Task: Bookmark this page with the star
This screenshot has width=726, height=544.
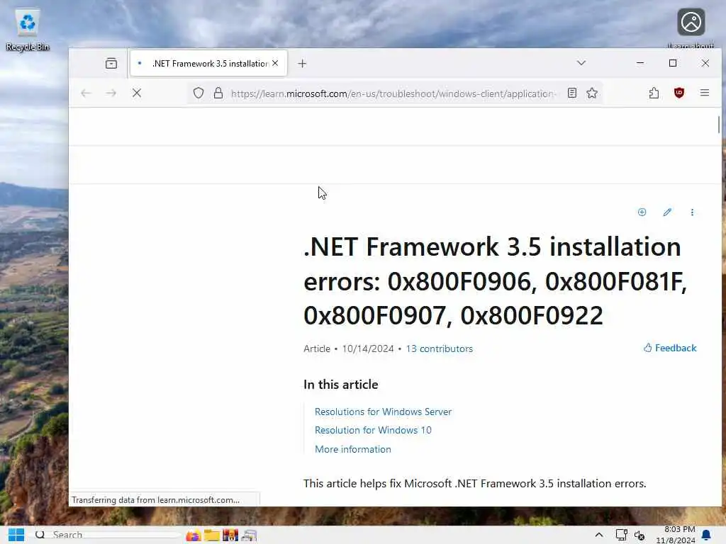Action: tap(592, 93)
